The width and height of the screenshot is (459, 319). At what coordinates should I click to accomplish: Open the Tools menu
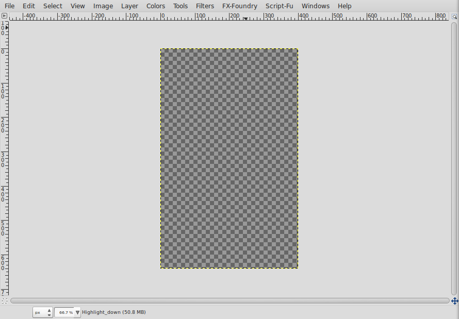pyautogui.click(x=180, y=6)
